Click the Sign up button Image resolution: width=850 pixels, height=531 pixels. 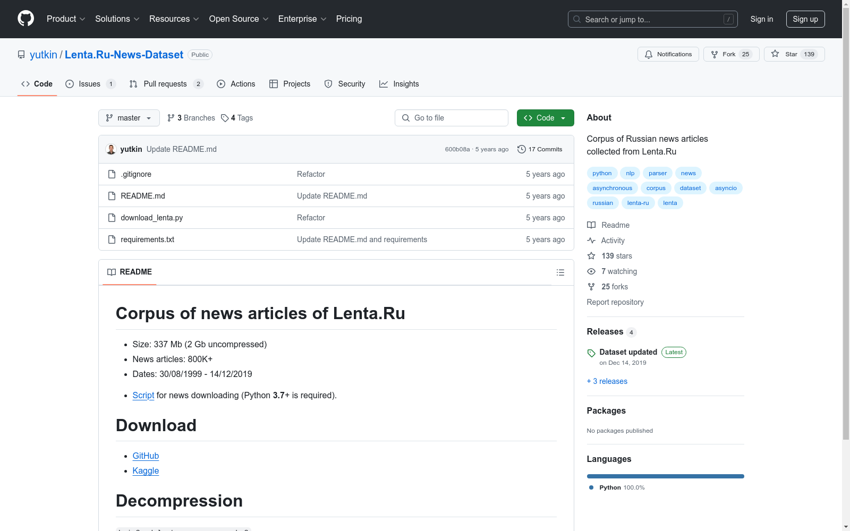(x=805, y=19)
